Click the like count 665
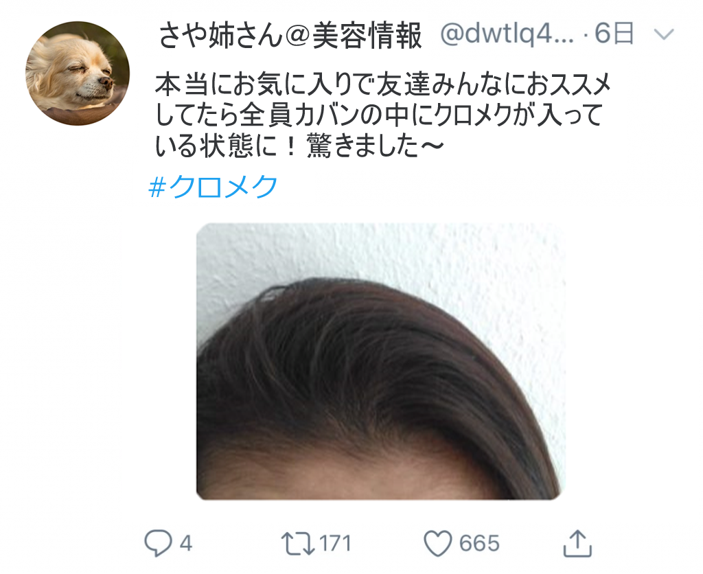The image size is (703, 574). click(479, 544)
